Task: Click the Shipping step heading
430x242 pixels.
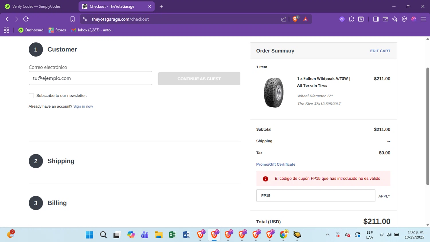Action: [61, 161]
